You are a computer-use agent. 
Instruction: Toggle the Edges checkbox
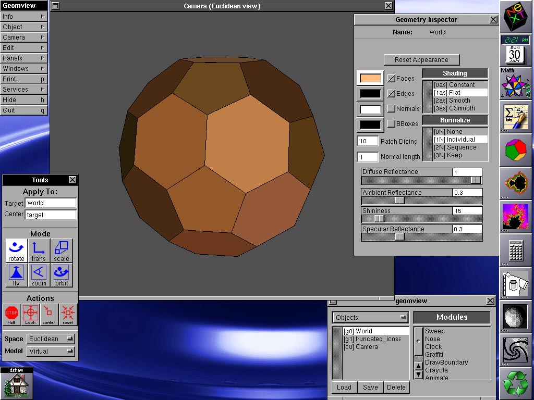[x=391, y=94]
